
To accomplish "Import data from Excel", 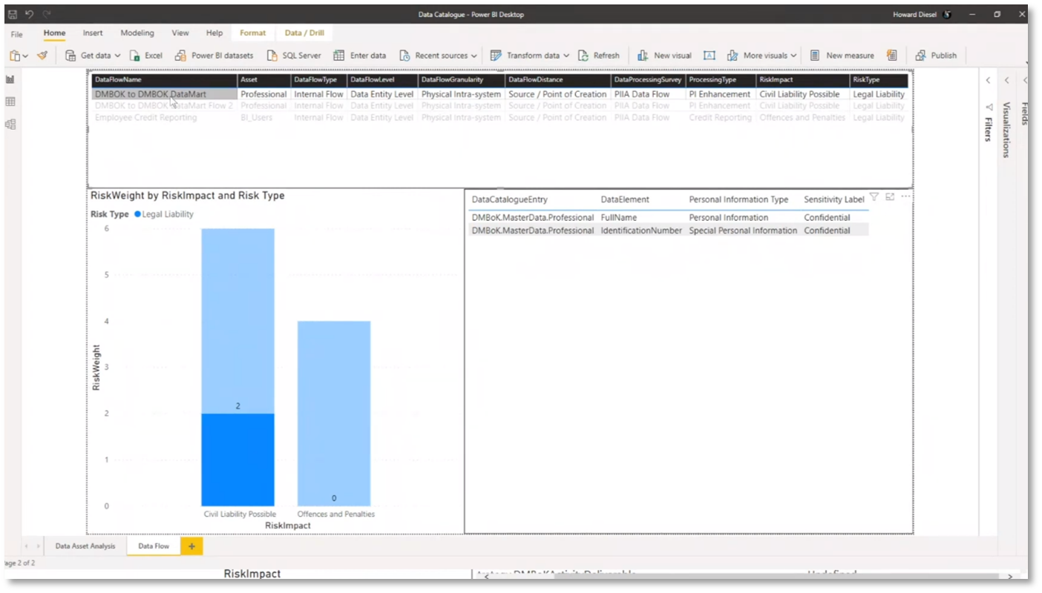I will tap(146, 56).
